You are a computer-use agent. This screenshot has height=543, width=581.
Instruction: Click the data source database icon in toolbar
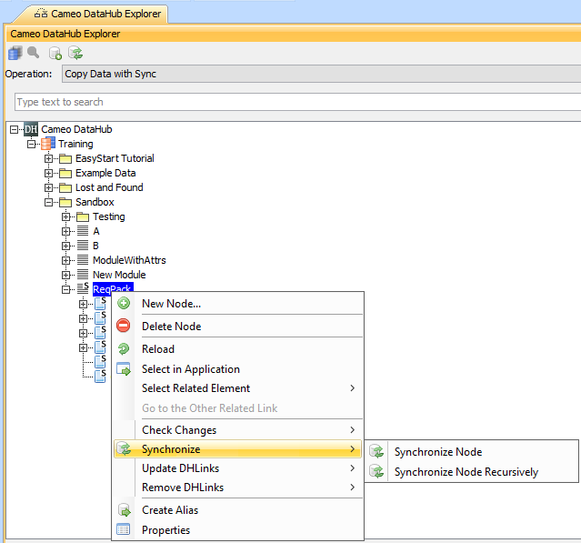coord(15,54)
